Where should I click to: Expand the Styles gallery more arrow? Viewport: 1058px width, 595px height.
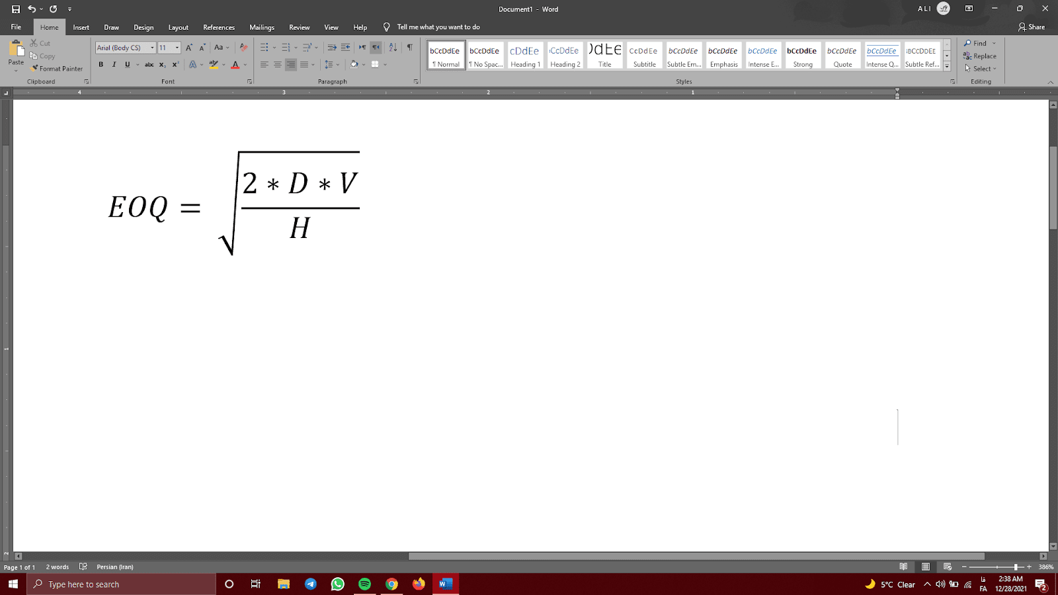click(x=947, y=67)
